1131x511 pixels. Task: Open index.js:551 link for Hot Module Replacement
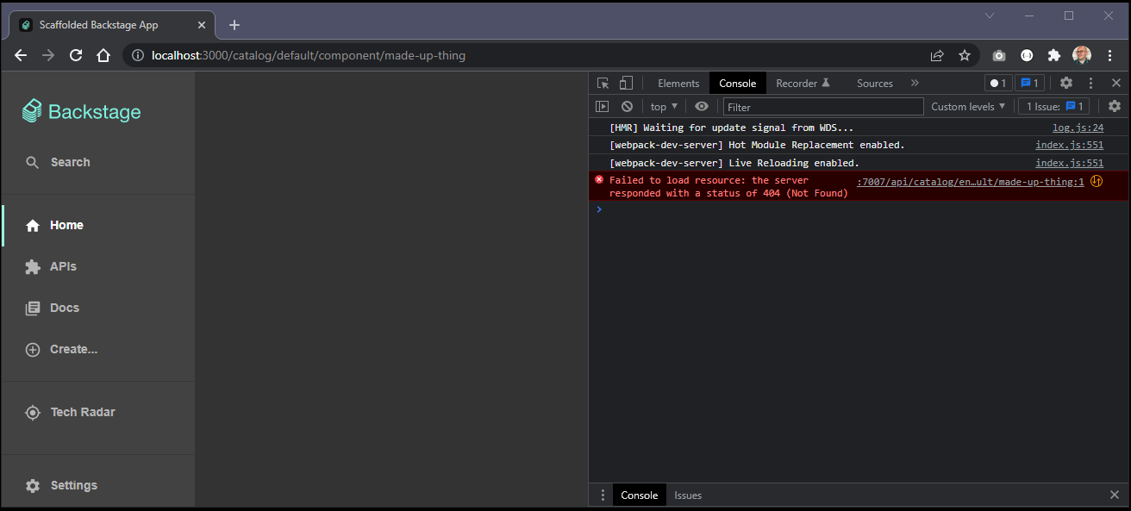pyautogui.click(x=1069, y=145)
